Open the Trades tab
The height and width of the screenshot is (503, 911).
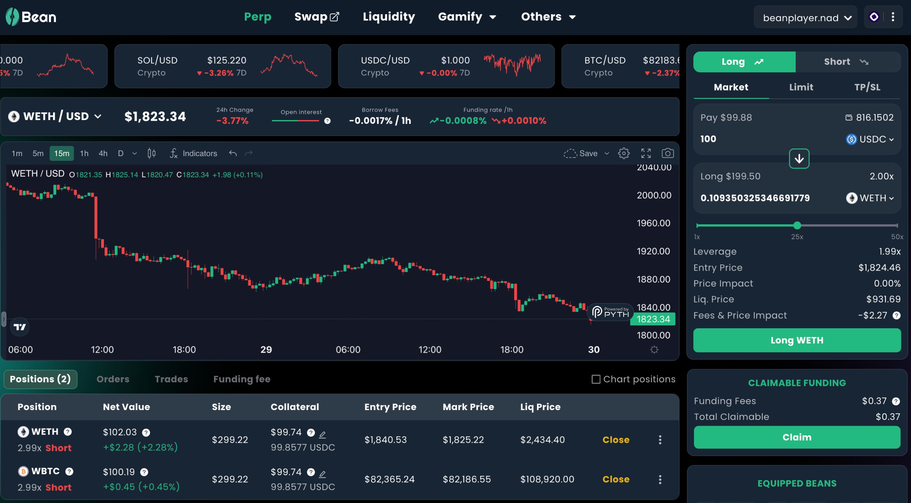(x=171, y=379)
